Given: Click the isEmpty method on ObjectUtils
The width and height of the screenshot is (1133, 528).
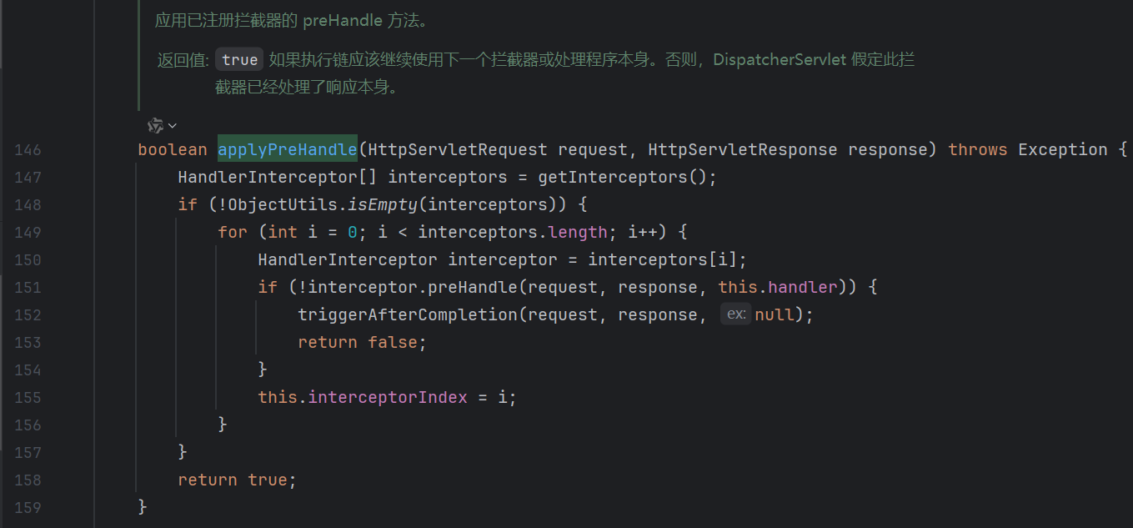Looking at the screenshot, I should 383,205.
